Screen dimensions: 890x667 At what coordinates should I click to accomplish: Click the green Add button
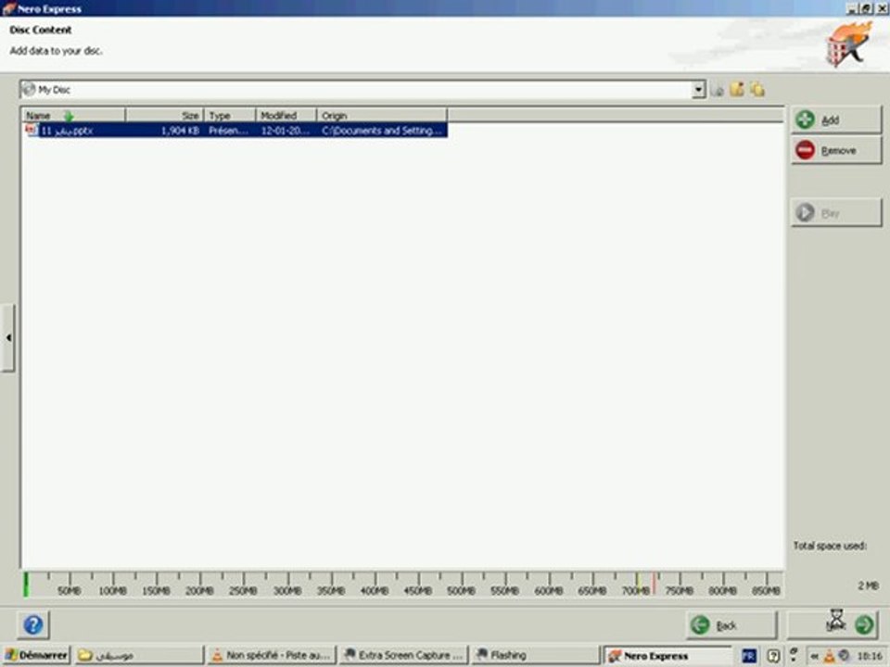836,120
